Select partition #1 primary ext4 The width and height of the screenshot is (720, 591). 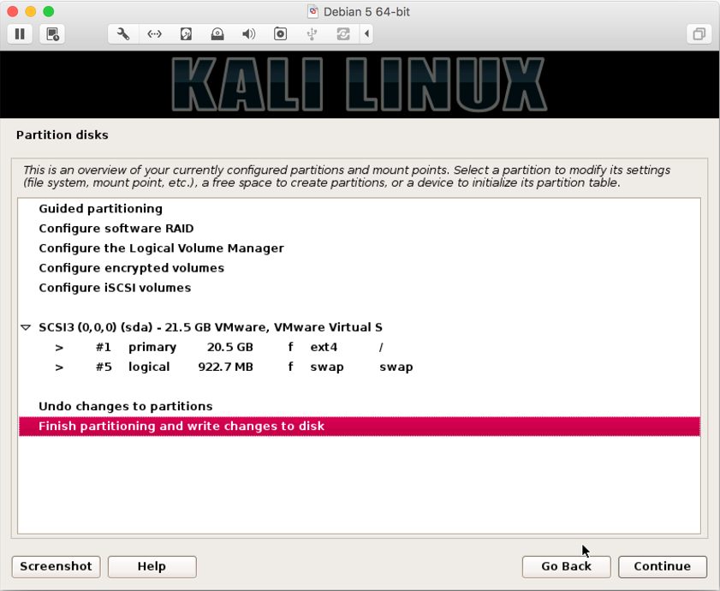360,347
